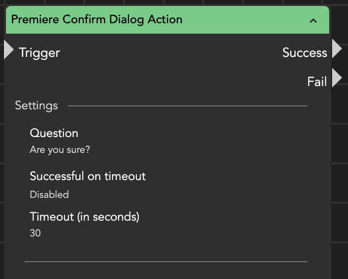Screen dimensions: 348x279
Task: Click the Trigger input port arrow
Action: coord(8,49)
